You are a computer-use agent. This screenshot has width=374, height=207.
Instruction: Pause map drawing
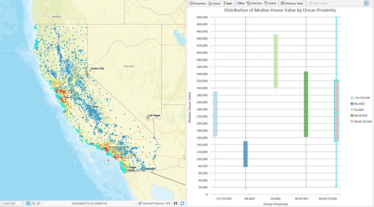175,203
